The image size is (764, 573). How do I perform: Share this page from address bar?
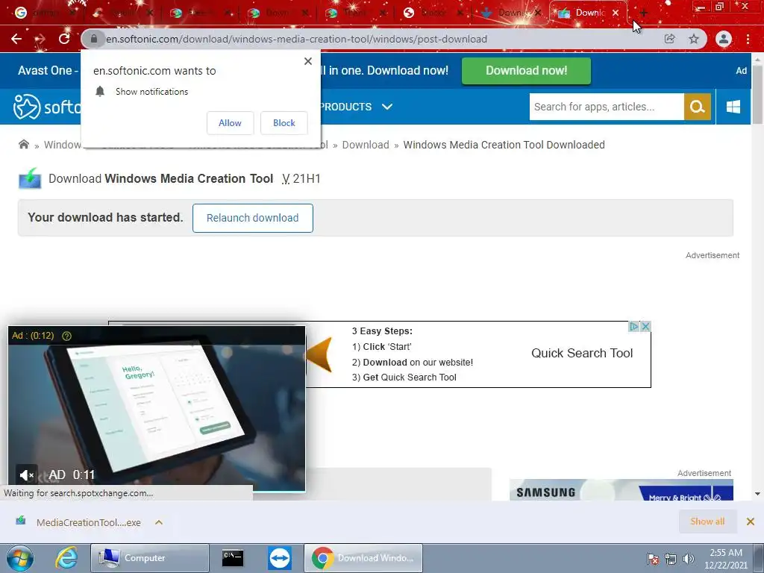pyautogui.click(x=669, y=39)
